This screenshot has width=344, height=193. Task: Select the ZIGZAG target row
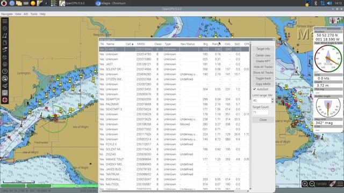[174, 154]
